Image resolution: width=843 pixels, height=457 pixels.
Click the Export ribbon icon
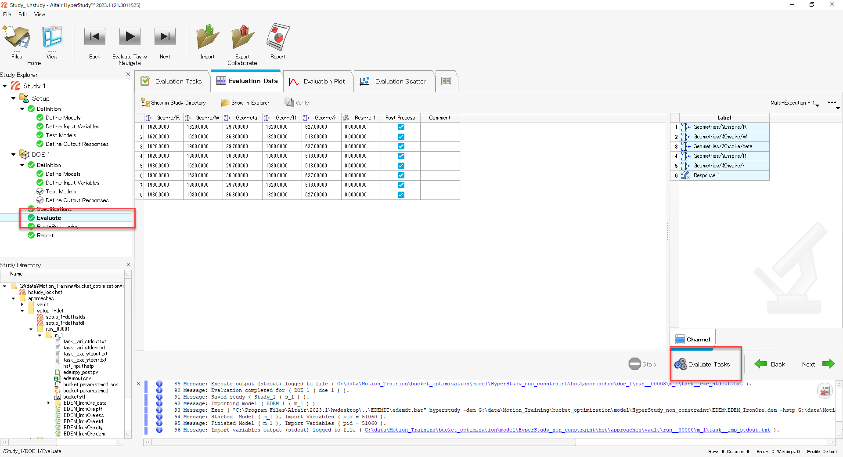(x=242, y=37)
